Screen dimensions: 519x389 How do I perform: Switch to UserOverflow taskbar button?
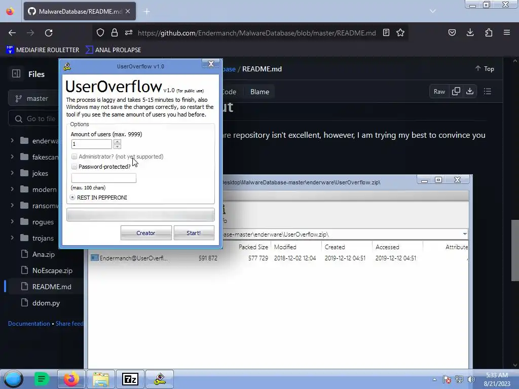pos(160,379)
